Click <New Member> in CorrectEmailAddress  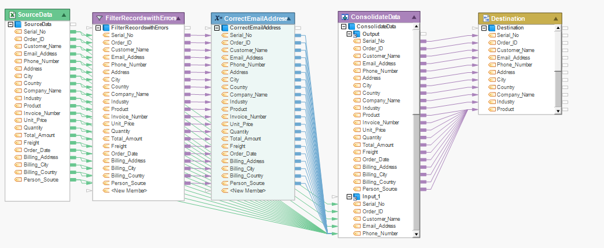coord(247,191)
